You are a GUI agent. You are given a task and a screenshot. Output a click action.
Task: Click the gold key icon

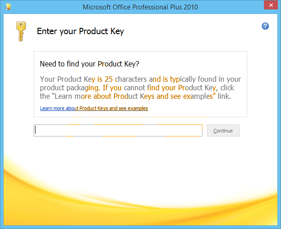(x=21, y=31)
